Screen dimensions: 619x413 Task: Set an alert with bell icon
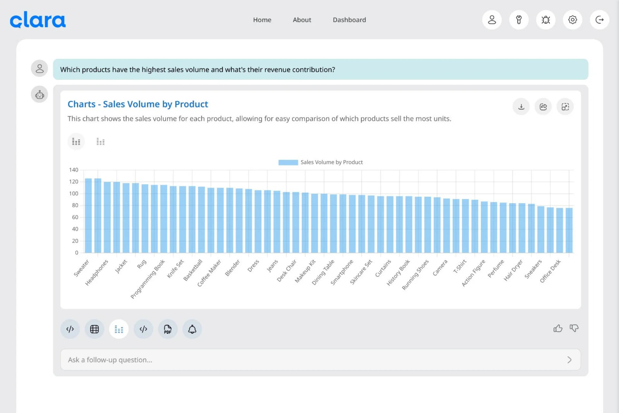coord(192,329)
